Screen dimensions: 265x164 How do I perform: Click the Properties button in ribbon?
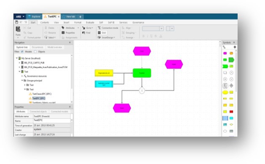click(x=68, y=32)
